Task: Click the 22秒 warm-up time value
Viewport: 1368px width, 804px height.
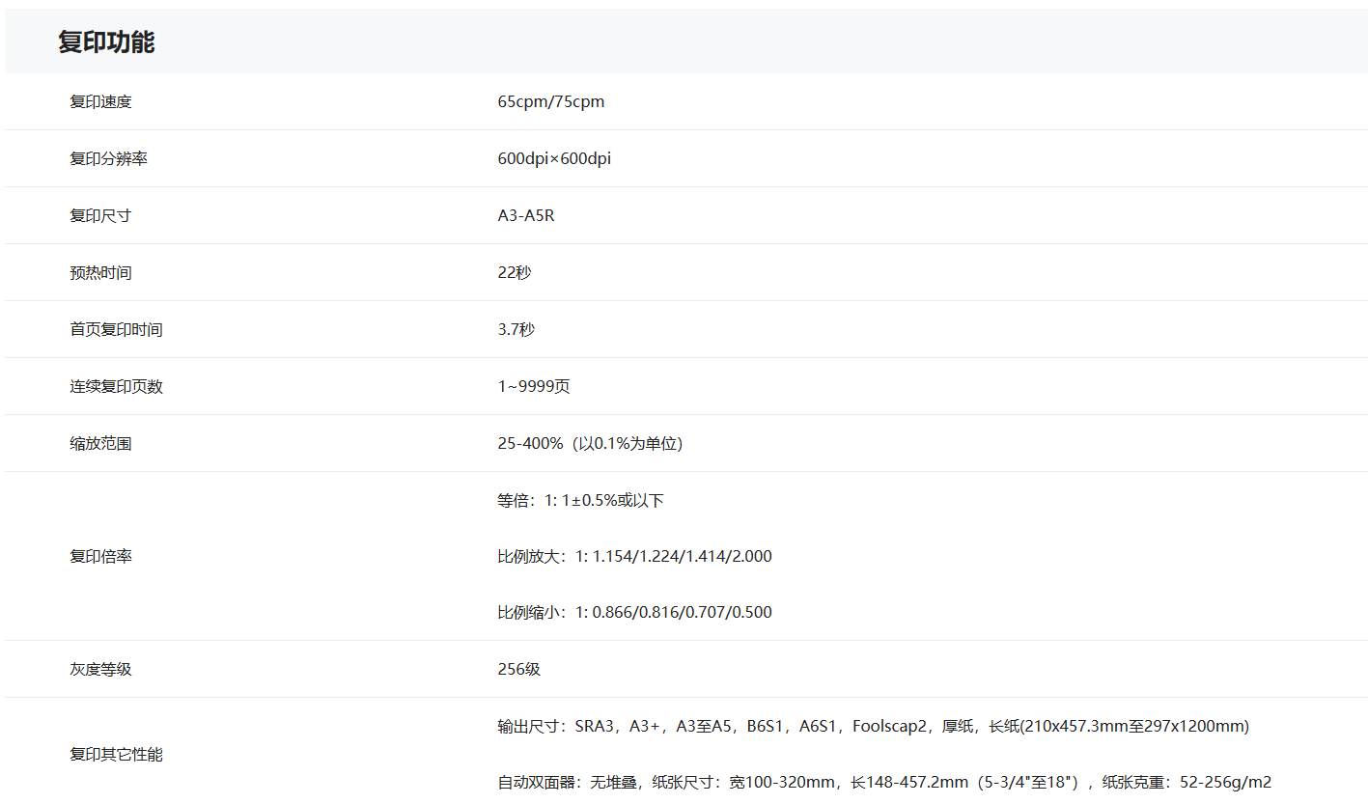Action: 515,272
